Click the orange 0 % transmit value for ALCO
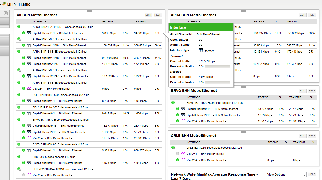322x180 pixels. (157, 33)
